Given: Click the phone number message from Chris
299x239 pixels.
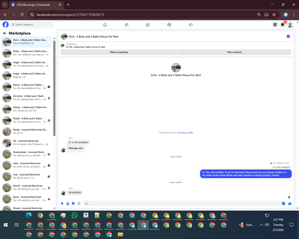Looking at the screenshot, I should [x=75, y=192].
